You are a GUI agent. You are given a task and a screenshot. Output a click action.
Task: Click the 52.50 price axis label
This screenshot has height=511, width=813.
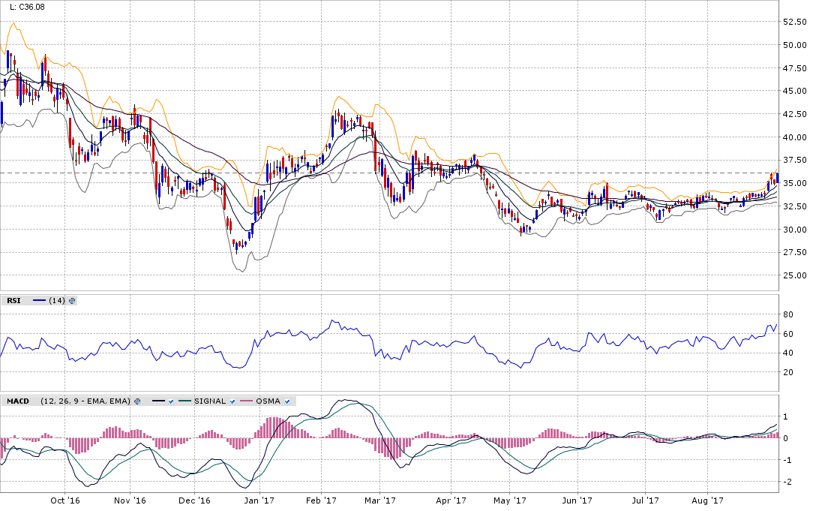click(x=793, y=22)
